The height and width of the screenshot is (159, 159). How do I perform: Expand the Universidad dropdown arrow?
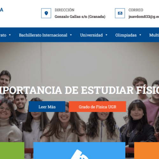pyautogui.click(x=106, y=35)
